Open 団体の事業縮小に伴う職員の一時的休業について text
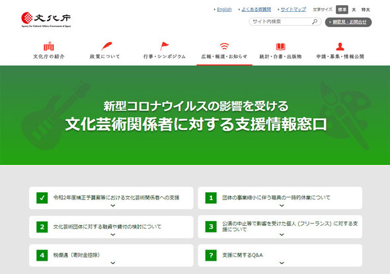The height and width of the screenshot is (274, 390). [x=276, y=197]
